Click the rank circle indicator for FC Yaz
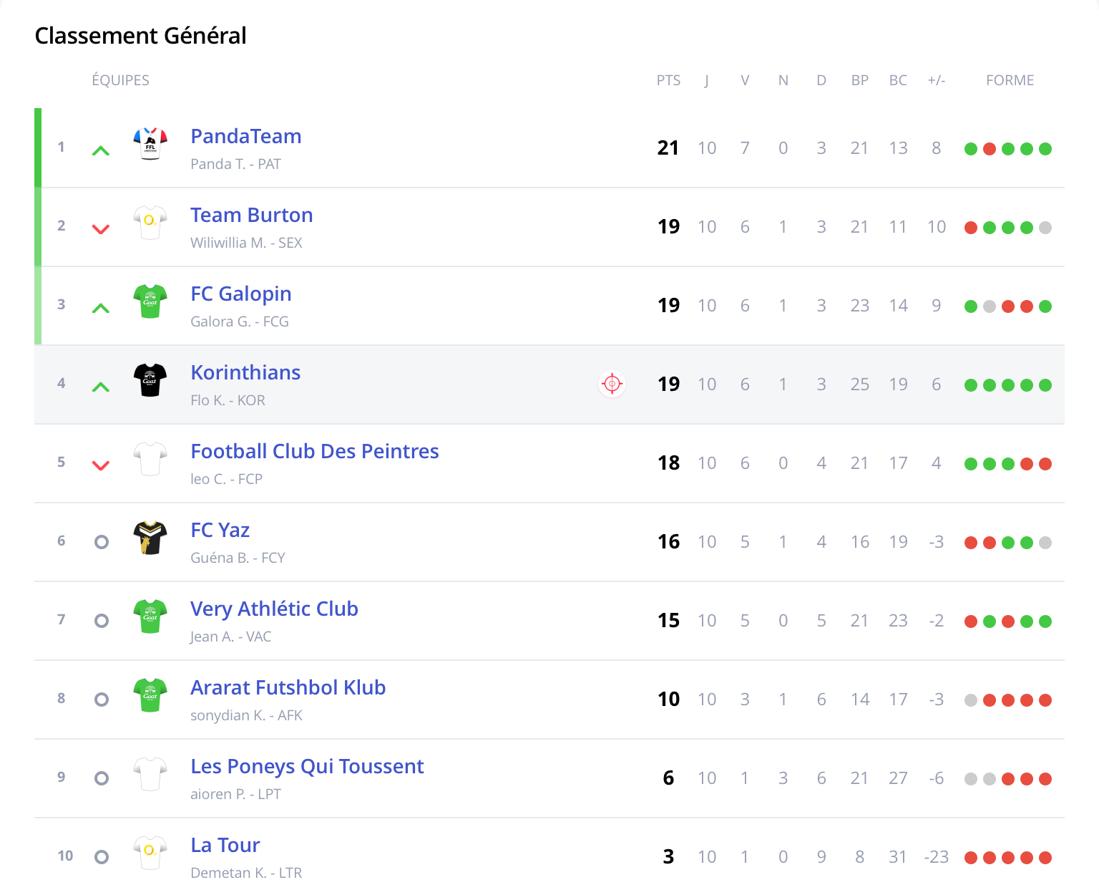1099x895 pixels. (x=102, y=542)
